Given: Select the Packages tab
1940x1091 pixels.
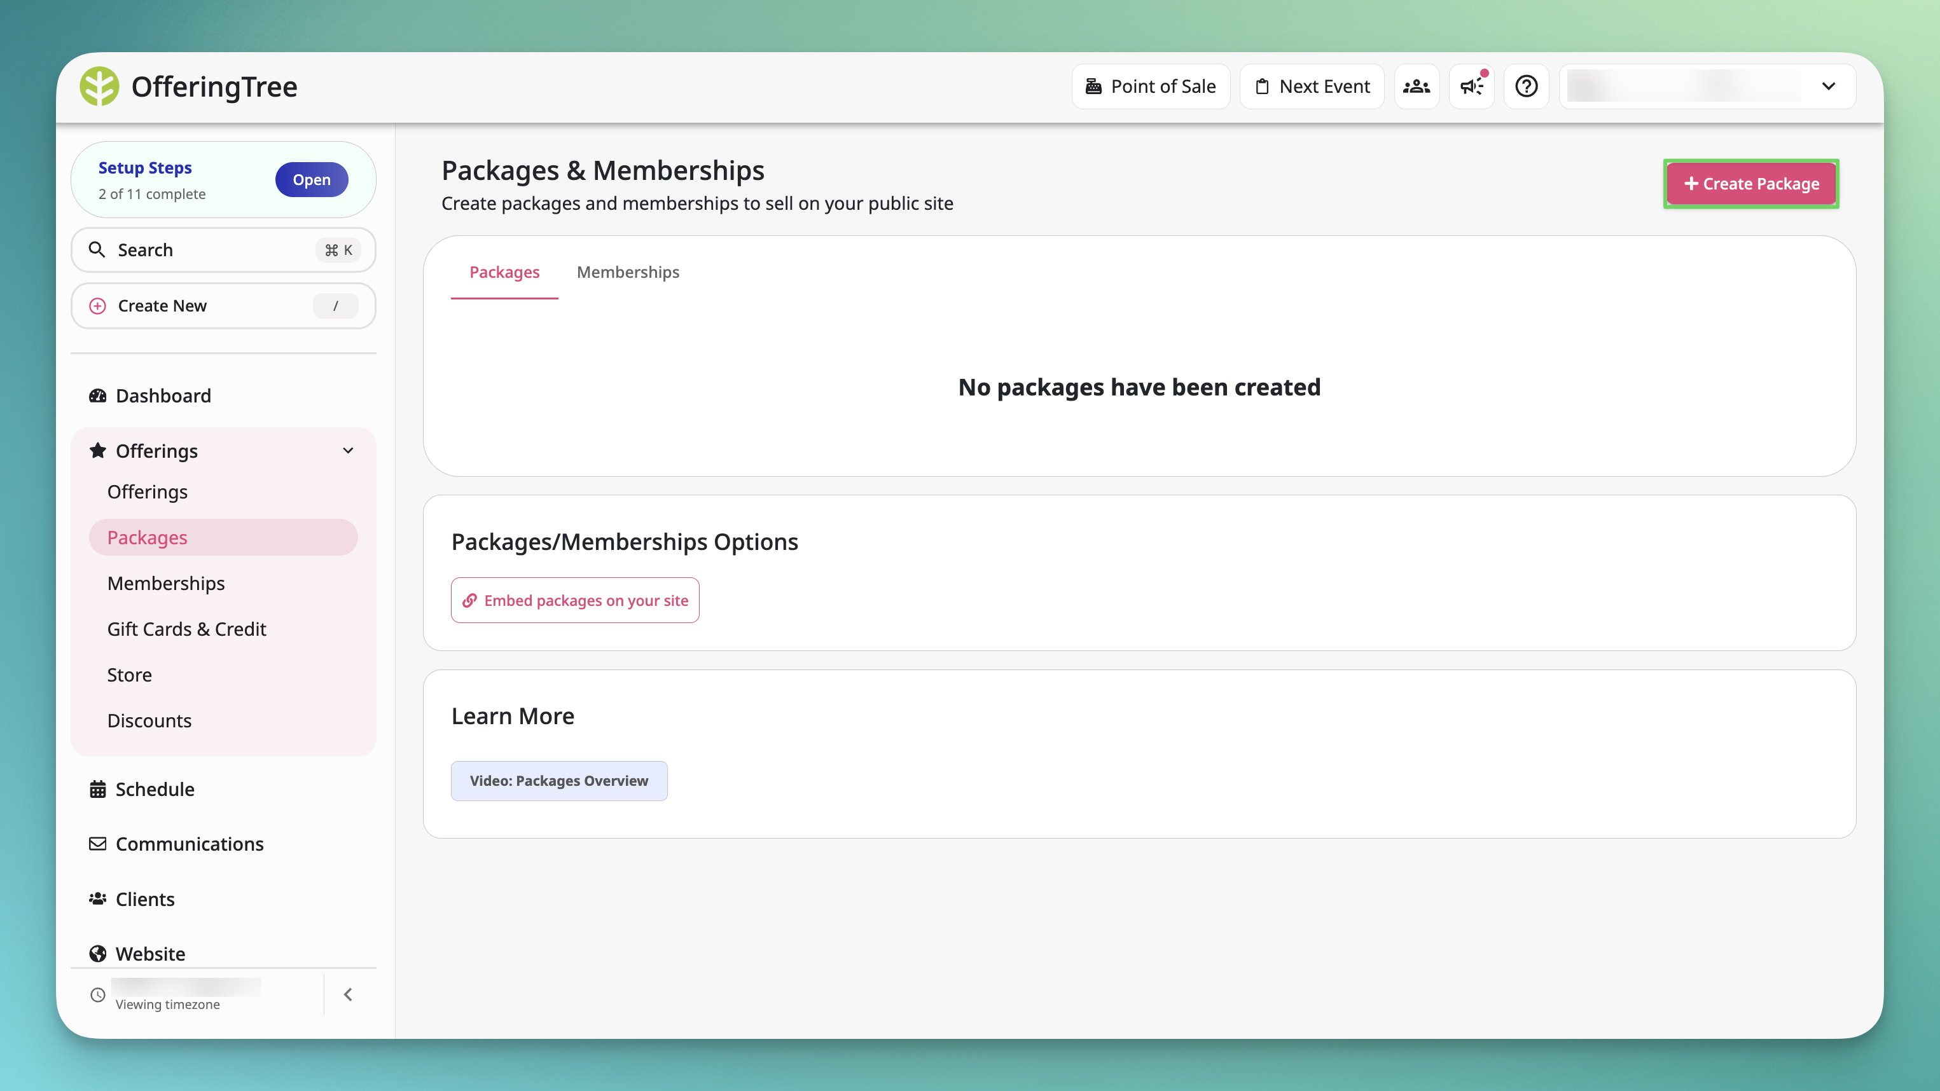Looking at the screenshot, I should click(504, 272).
